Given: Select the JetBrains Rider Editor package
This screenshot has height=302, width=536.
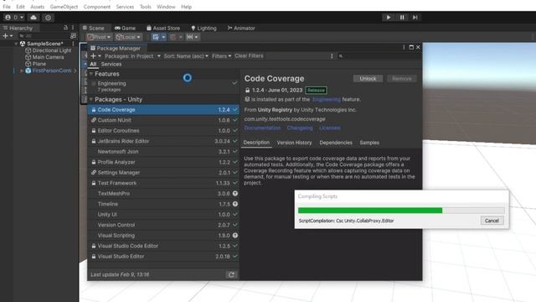Looking at the screenshot, I should [163, 141].
